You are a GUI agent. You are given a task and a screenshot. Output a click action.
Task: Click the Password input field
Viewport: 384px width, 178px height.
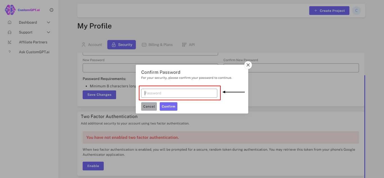pyautogui.click(x=179, y=93)
